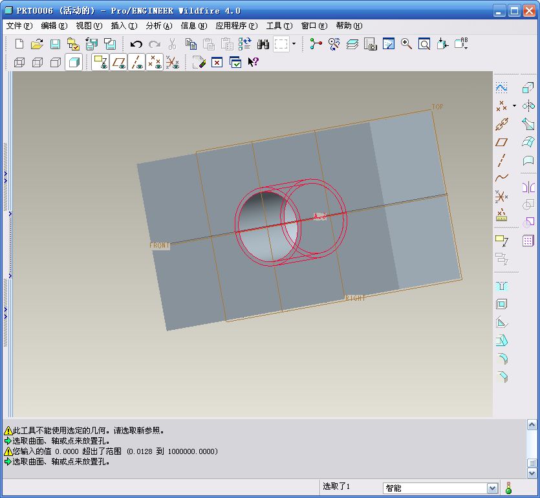Open the 文件(F) menu

click(19, 26)
